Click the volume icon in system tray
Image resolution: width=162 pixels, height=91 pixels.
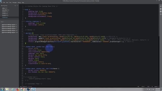point(153,89)
